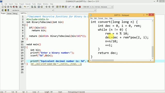Click the first icon in second toolbar row

click(x=3, y=10)
